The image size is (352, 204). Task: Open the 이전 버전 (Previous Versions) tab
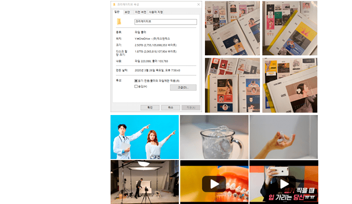coord(140,12)
